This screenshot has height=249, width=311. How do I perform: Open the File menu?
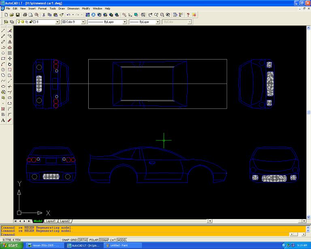(x=8, y=9)
